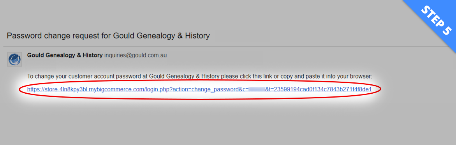Click the https:// prefix of the link
Screen dimensions: 456x145
click(x=35, y=89)
